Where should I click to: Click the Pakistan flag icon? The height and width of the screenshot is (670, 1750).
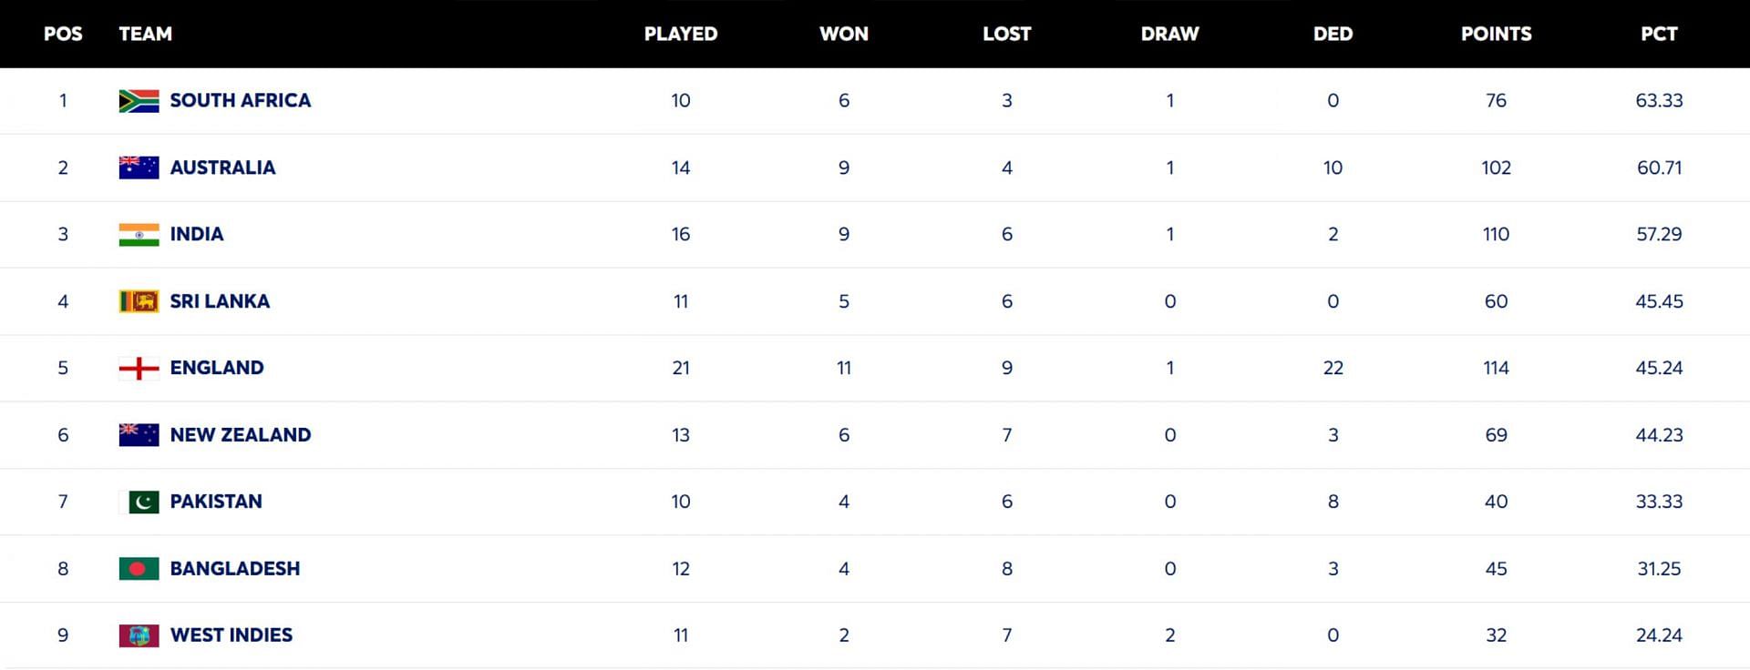(139, 502)
